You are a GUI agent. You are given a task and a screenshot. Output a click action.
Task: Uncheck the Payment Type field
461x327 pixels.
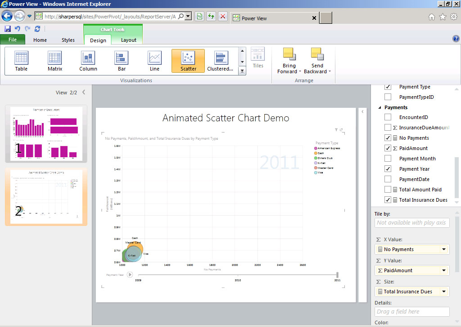388,87
